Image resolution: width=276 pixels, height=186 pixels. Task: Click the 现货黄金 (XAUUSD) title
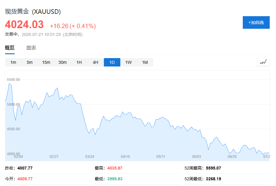[33, 11]
